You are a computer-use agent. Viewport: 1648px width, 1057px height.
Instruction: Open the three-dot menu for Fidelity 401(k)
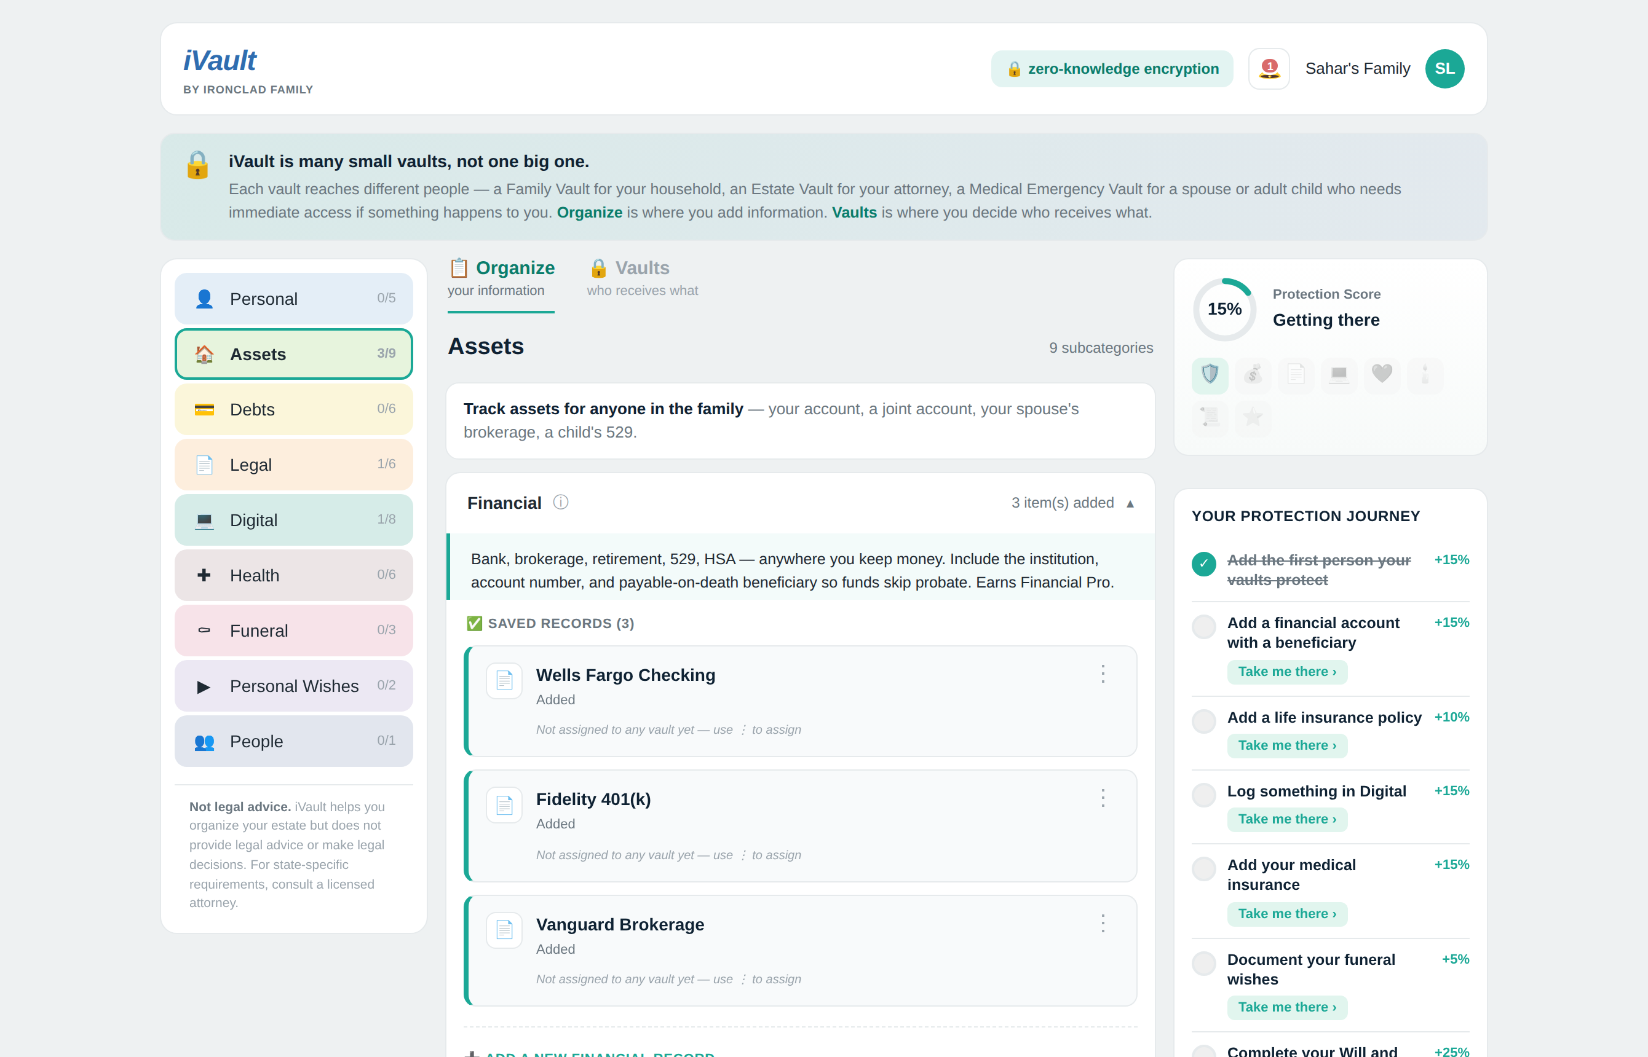click(1103, 798)
